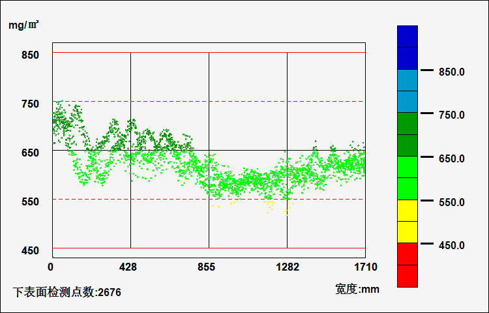Click the 750.0 legend tick label

(452, 115)
